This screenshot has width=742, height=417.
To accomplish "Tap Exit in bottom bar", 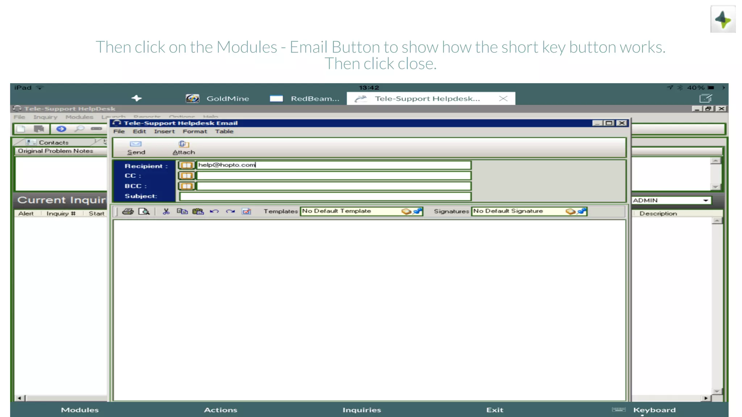I will (495, 410).
